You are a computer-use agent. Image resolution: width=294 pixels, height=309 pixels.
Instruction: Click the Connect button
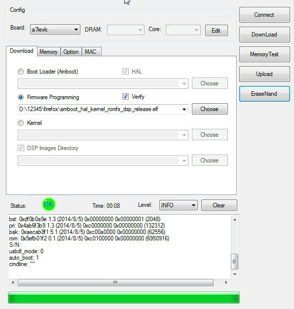click(264, 15)
